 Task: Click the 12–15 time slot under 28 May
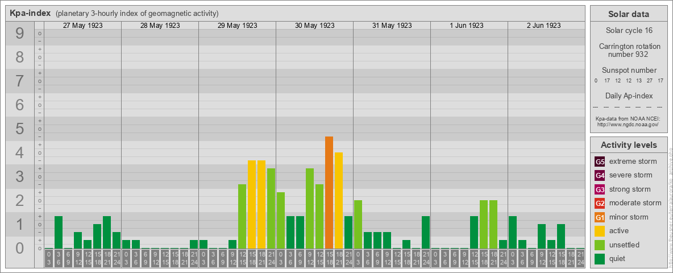point(165,258)
